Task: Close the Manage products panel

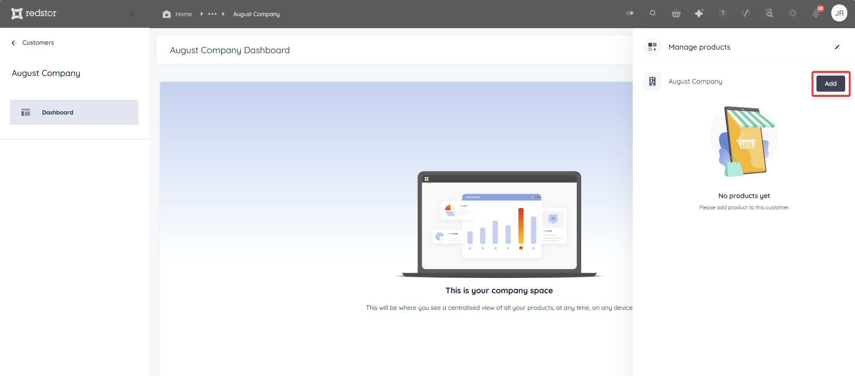Action: (837, 47)
